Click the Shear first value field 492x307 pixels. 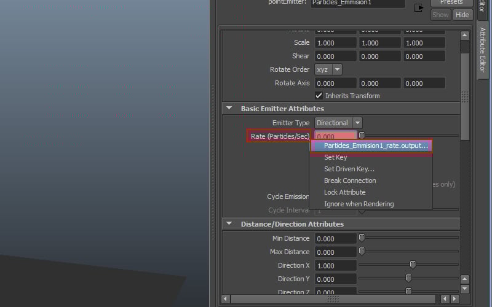pos(335,56)
